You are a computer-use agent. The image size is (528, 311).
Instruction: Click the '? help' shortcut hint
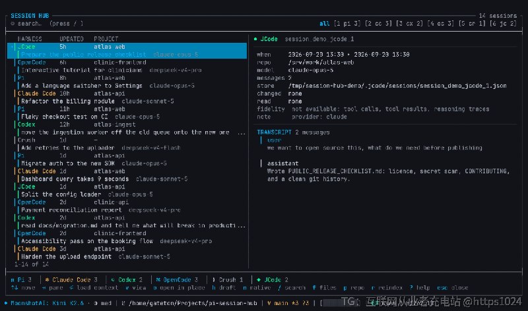click(420, 288)
